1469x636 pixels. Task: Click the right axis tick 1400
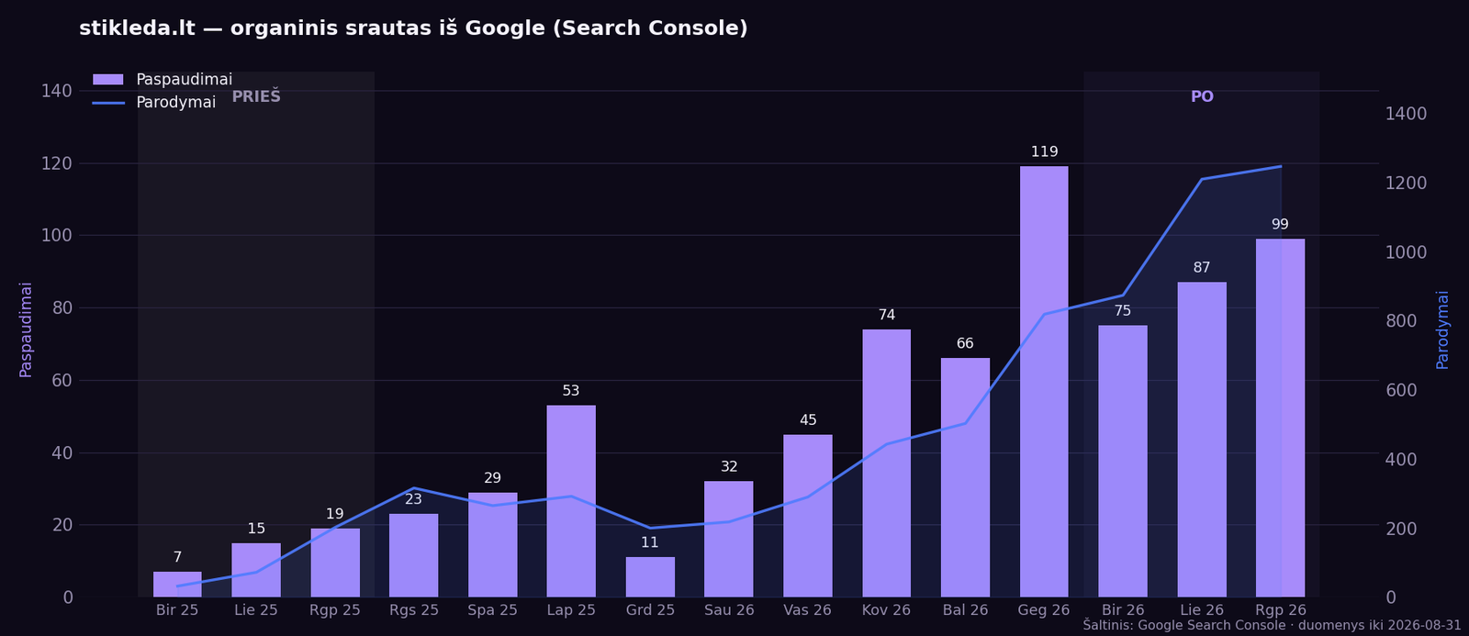tap(1407, 114)
